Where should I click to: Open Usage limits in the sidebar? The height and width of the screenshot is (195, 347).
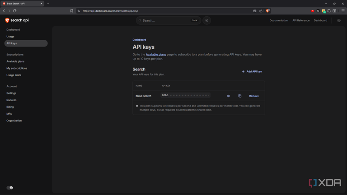pyautogui.click(x=14, y=75)
